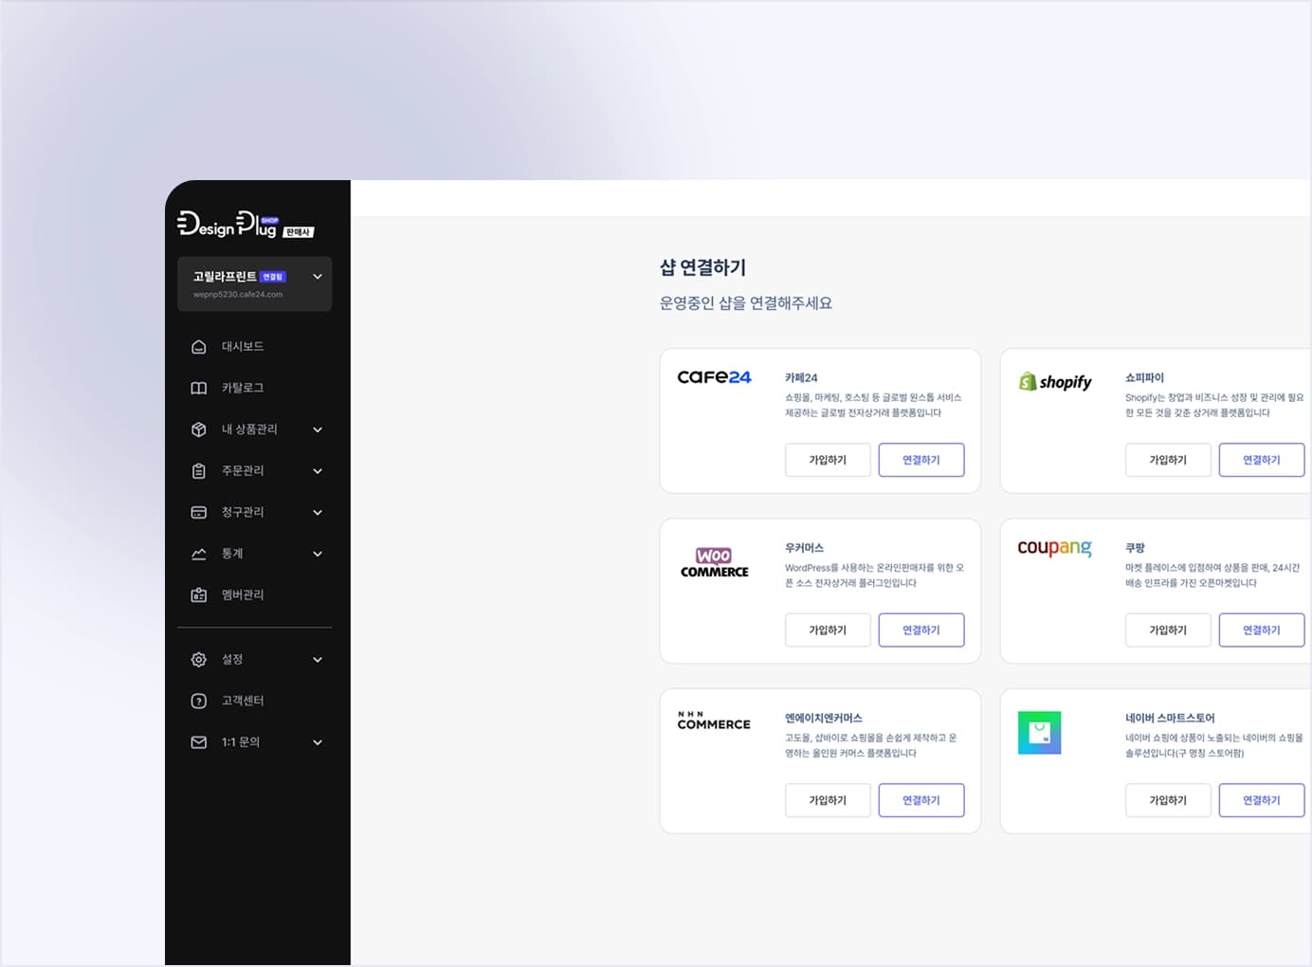Viewport: 1312px width, 967px height.
Task: Expand the 통계 submenu chevron
Action: [318, 554]
